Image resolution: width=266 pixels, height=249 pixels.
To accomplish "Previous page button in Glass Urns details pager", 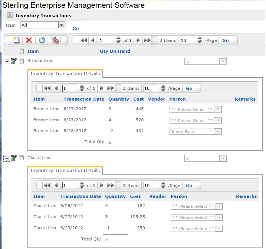I will pyautogui.click(x=56, y=185).
